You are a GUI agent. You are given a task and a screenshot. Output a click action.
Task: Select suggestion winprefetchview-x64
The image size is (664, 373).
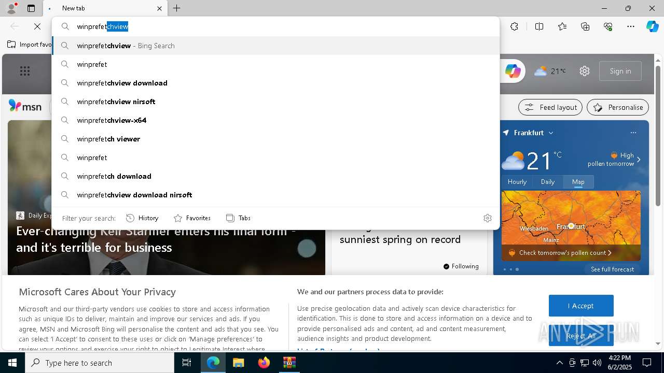coord(276,120)
